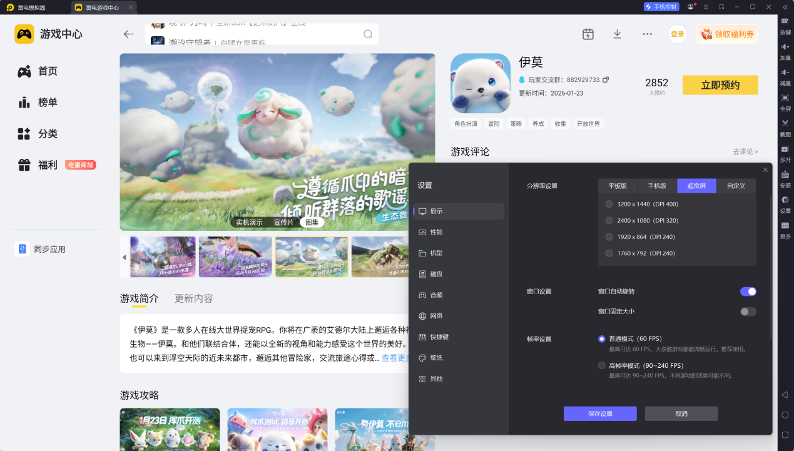
Task: Select 普通模式 (60 FPS) radio button
Action: [x=602, y=339]
